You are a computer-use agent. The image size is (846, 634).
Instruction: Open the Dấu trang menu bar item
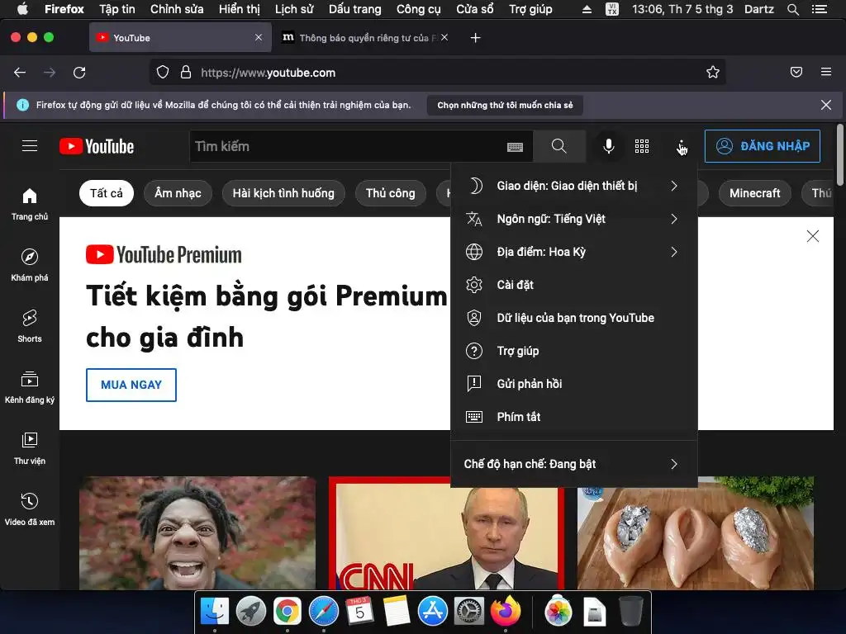pyautogui.click(x=355, y=9)
